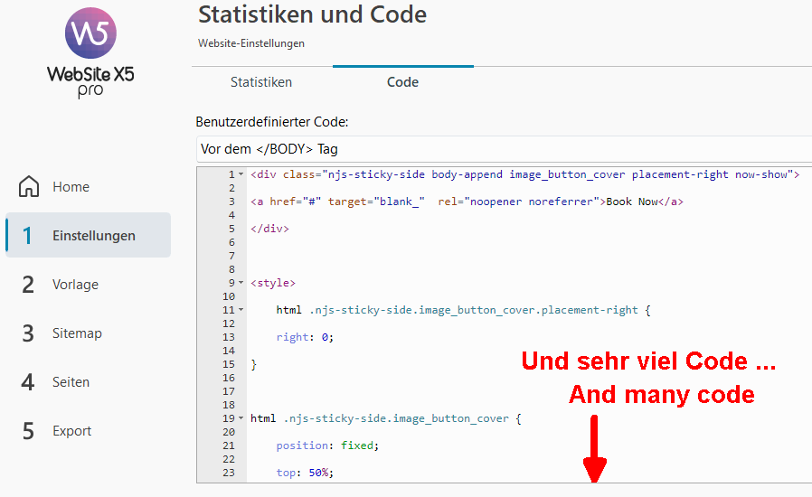Image resolution: width=812 pixels, height=497 pixels.
Task: Select step number 3 icon for Sitemap
Action: coord(28,333)
